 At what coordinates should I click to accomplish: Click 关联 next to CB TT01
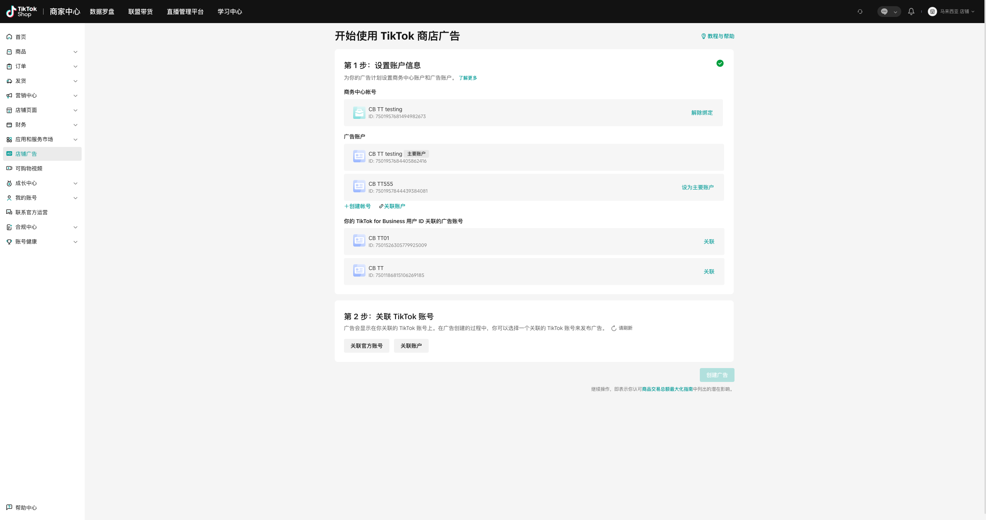(x=709, y=242)
